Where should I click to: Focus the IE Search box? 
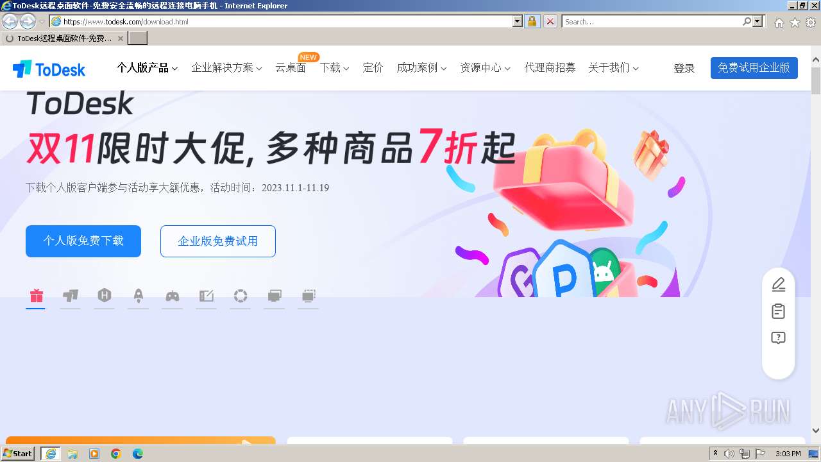(x=652, y=21)
